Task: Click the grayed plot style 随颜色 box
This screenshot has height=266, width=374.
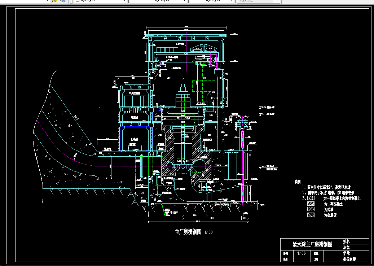Action: point(258,1)
